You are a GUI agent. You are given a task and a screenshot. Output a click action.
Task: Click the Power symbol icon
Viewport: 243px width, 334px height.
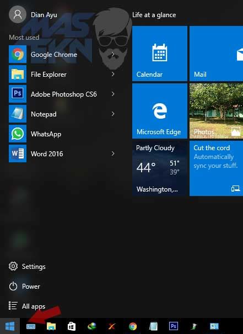[x=13, y=286]
